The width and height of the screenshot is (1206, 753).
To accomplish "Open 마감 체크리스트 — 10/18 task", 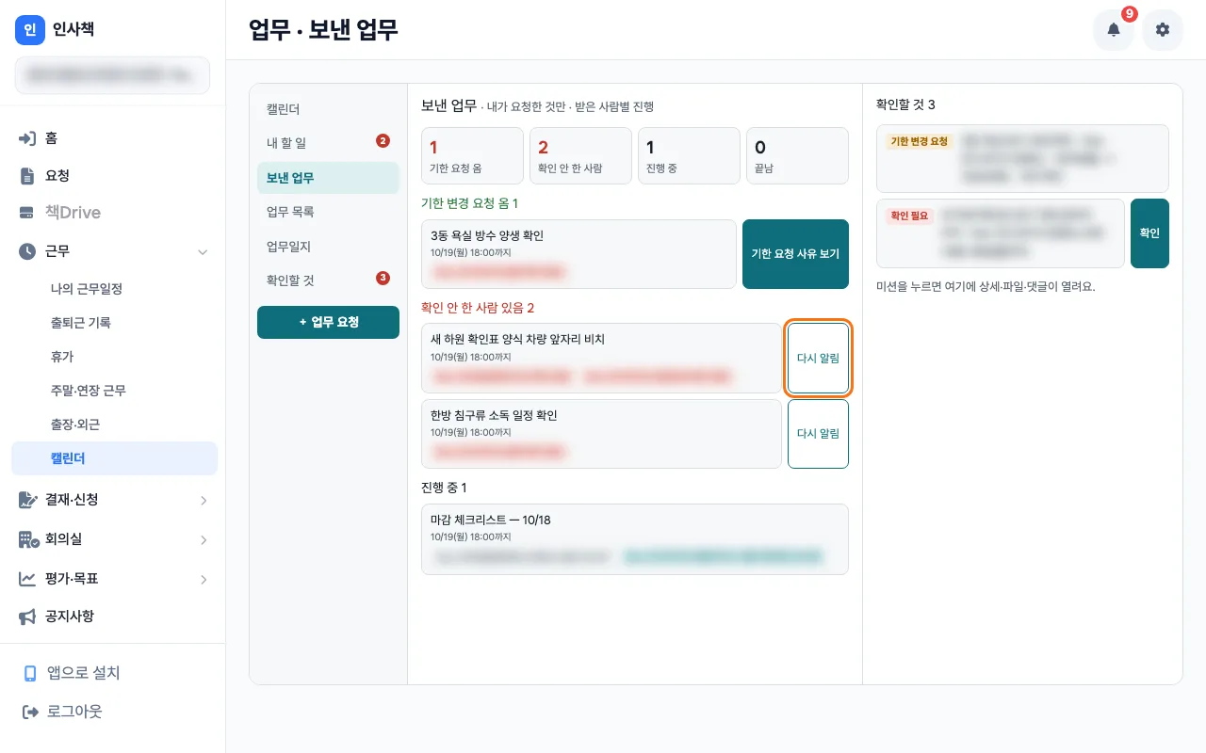I will (x=635, y=539).
